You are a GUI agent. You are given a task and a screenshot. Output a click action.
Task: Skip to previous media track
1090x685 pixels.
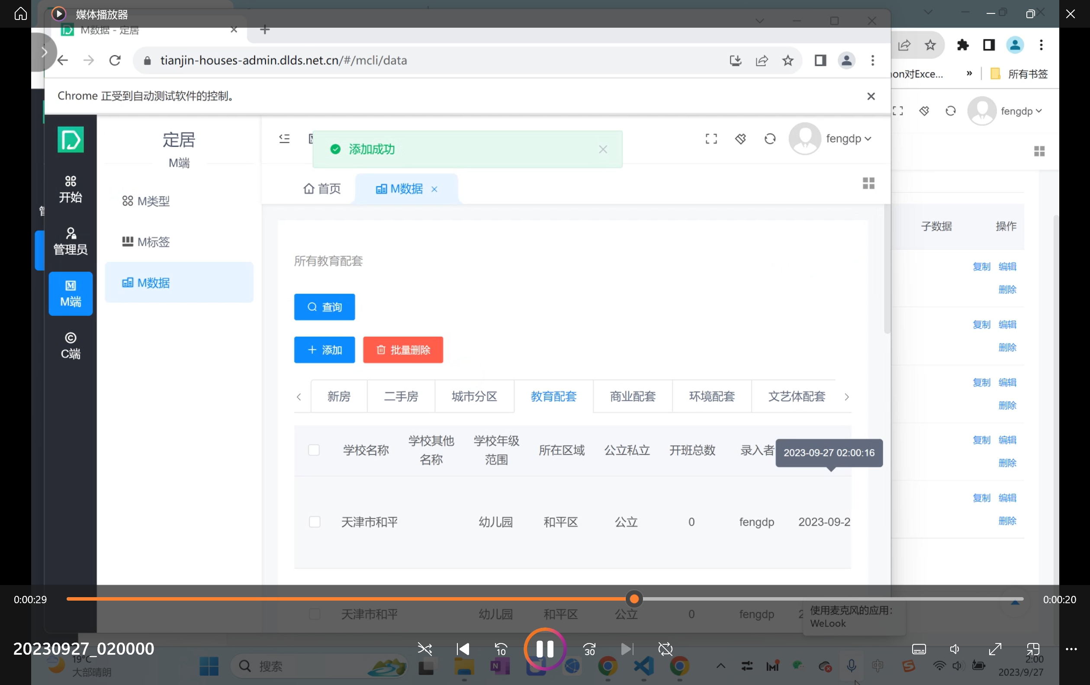pos(463,649)
